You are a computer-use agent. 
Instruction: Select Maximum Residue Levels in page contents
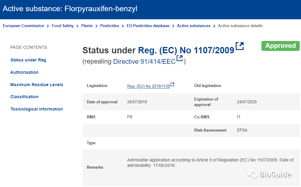(x=37, y=85)
